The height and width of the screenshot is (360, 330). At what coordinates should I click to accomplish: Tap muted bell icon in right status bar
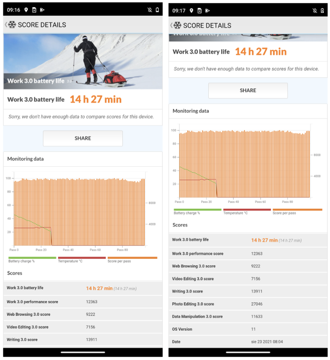pos(315,10)
